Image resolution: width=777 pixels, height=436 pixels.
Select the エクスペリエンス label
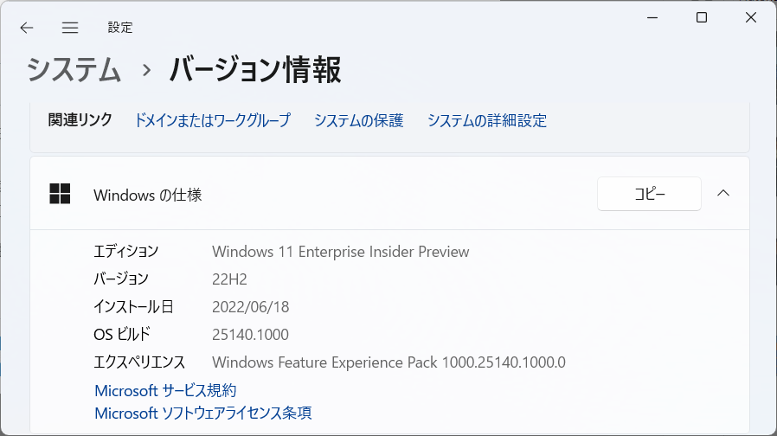click(139, 362)
